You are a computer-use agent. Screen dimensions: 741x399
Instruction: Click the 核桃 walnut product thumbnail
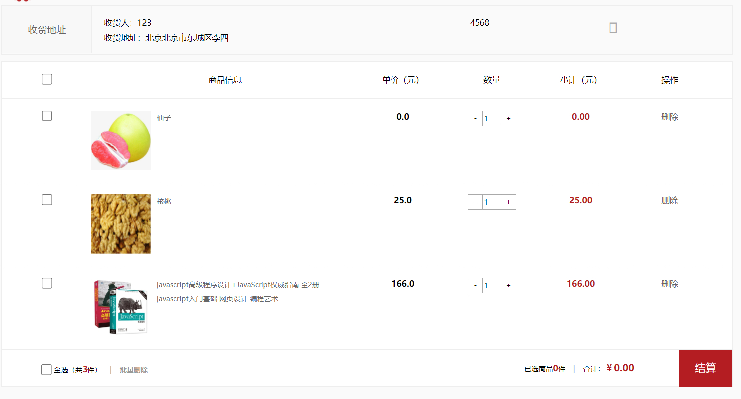(121, 223)
